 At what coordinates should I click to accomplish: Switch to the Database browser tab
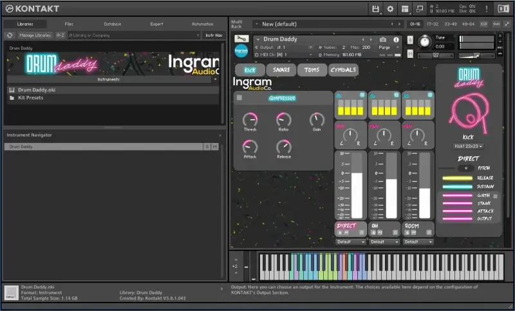113,24
